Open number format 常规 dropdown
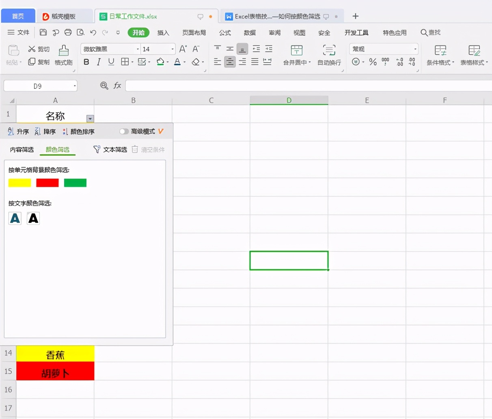 pyautogui.click(x=415, y=49)
